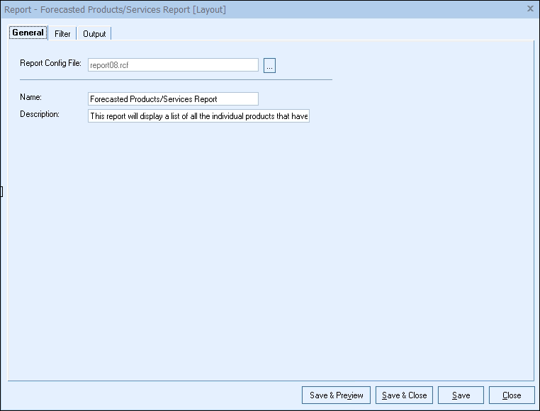Switch to the General tab
540x411 pixels.
28,33
